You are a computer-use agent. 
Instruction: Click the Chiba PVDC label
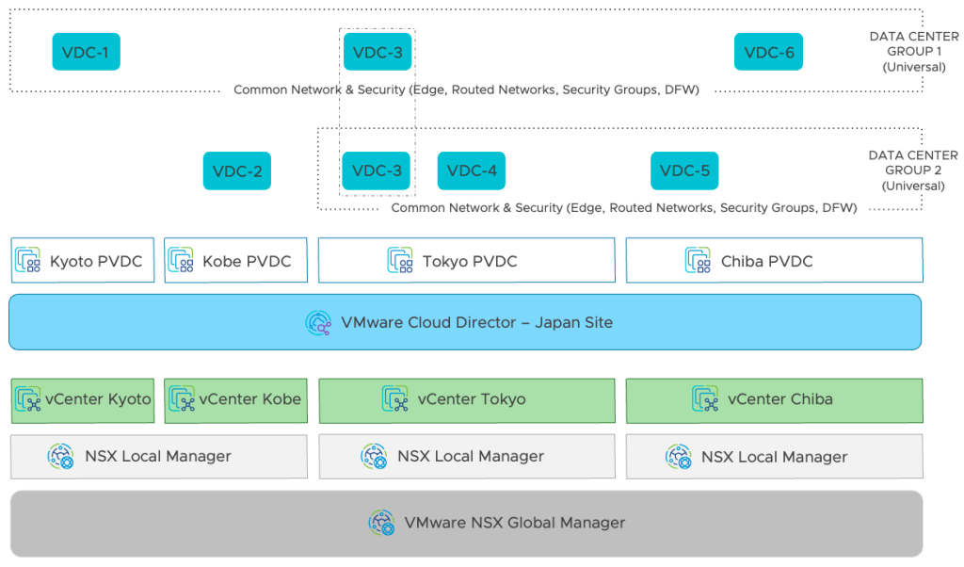pyautogui.click(x=766, y=261)
